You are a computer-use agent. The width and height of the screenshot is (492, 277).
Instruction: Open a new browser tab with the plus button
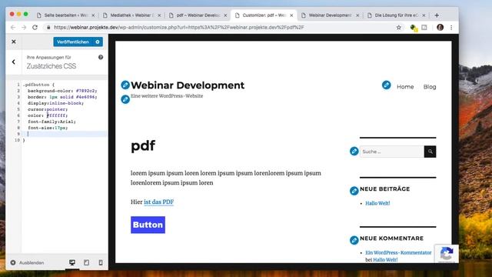437,15
